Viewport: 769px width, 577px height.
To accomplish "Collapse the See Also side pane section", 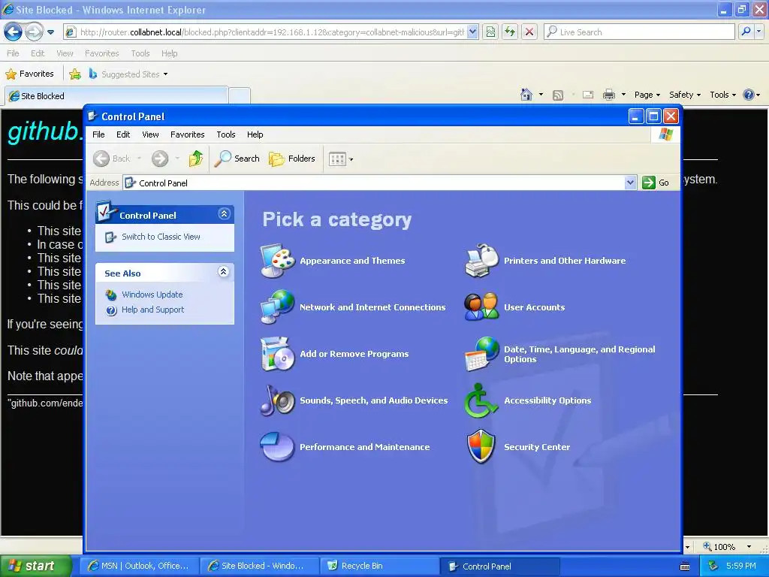I will 224,272.
